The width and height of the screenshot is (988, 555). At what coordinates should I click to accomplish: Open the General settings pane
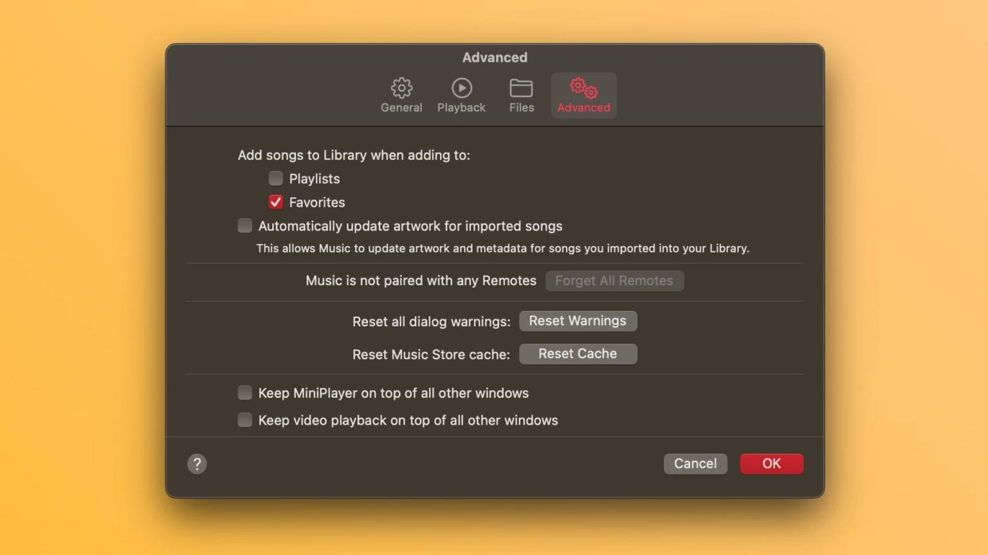[401, 94]
